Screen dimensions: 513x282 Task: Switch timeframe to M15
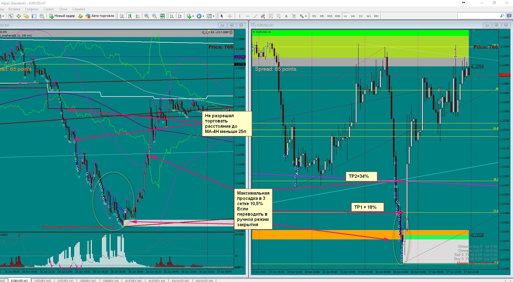click(330, 16)
